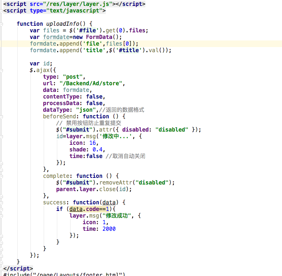Click the comment '// 禁用按钮防止重复提交'

click(x=88, y=123)
